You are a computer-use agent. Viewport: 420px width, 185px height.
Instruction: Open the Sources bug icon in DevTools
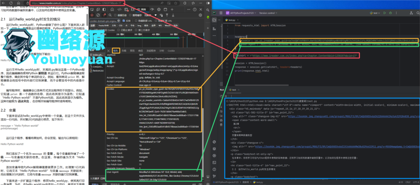[x=132, y=9]
